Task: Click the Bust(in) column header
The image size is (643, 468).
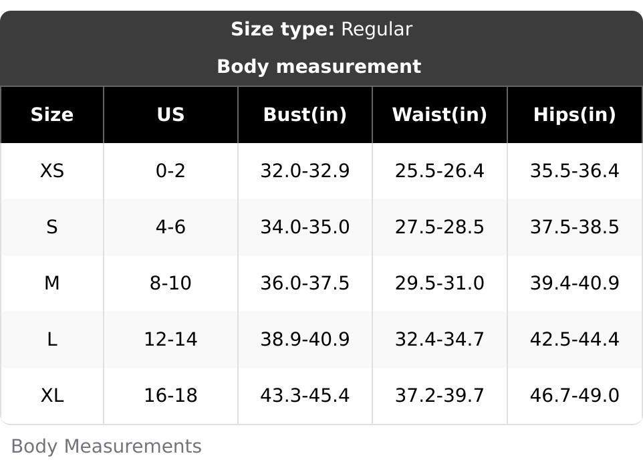Action: 305,114
